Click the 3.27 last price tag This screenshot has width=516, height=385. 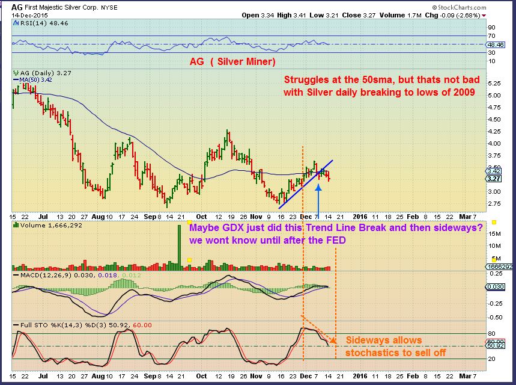click(x=494, y=179)
